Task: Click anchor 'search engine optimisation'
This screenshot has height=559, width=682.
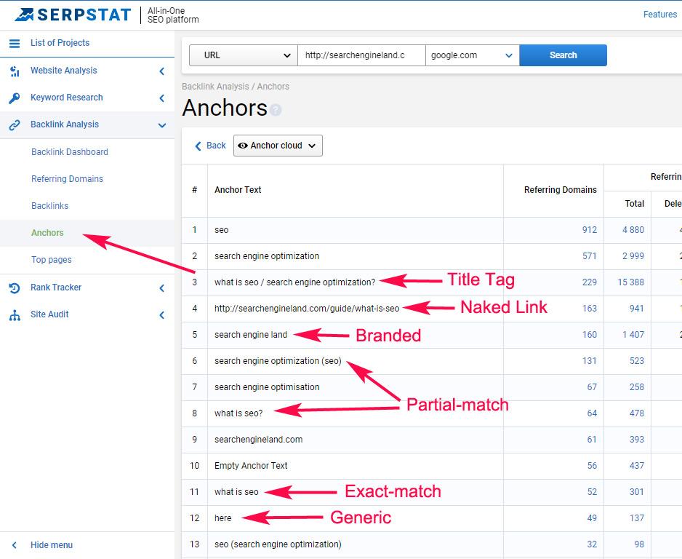Action: point(267,387)
